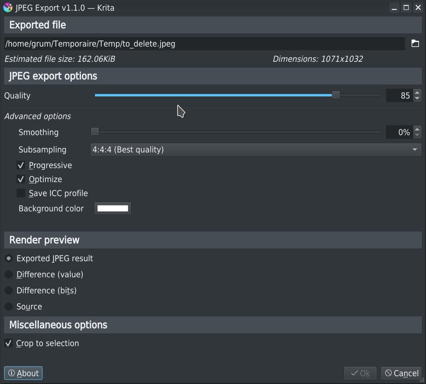The height and width of the screenshot is (384, 426).
Task: Click the Quality slider handle
Action: coord(336,95)
